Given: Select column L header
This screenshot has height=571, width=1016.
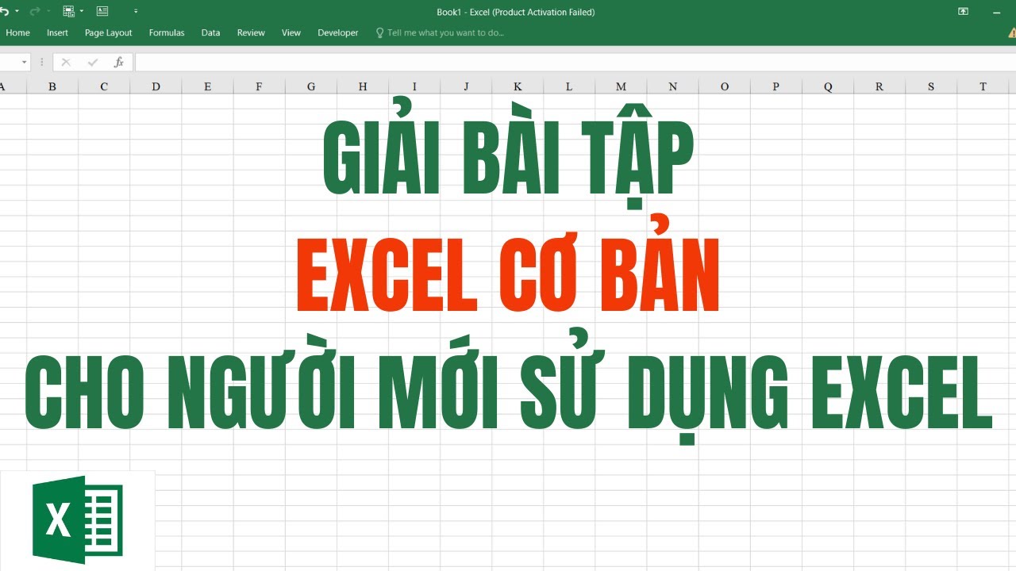Looking at the screenshot, I should pos(569,86).
